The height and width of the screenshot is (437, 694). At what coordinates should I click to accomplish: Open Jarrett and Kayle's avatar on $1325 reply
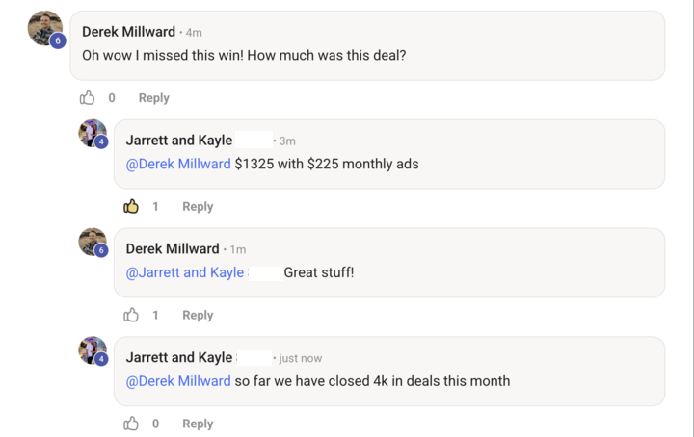click(92, 133)
